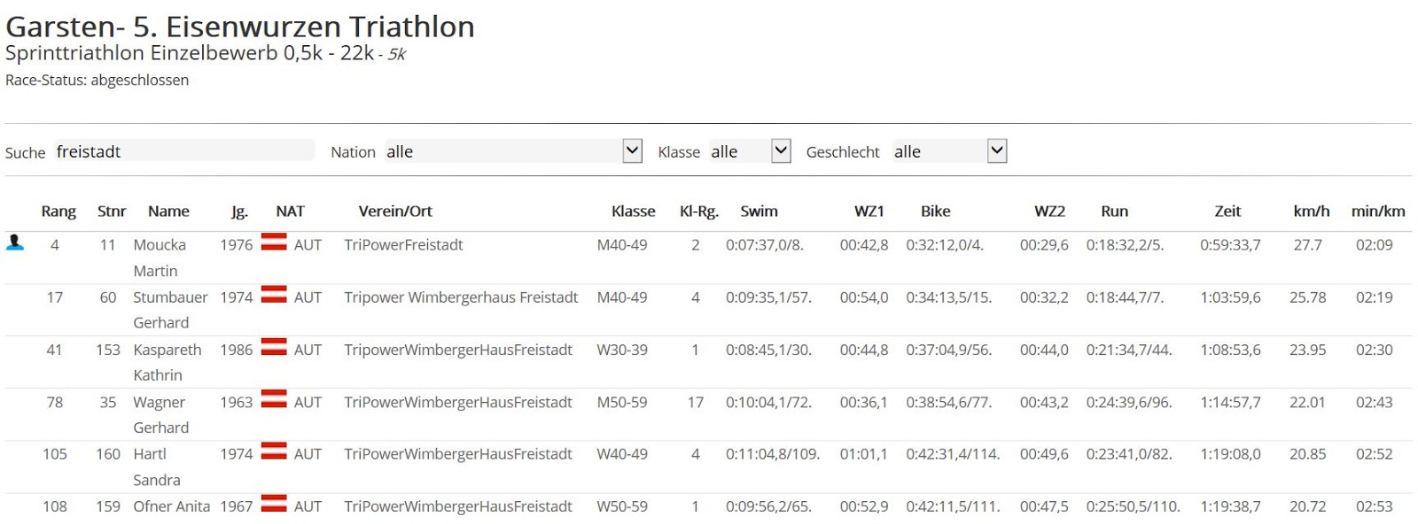Sort by Run column header

(x=1115, y=211)
